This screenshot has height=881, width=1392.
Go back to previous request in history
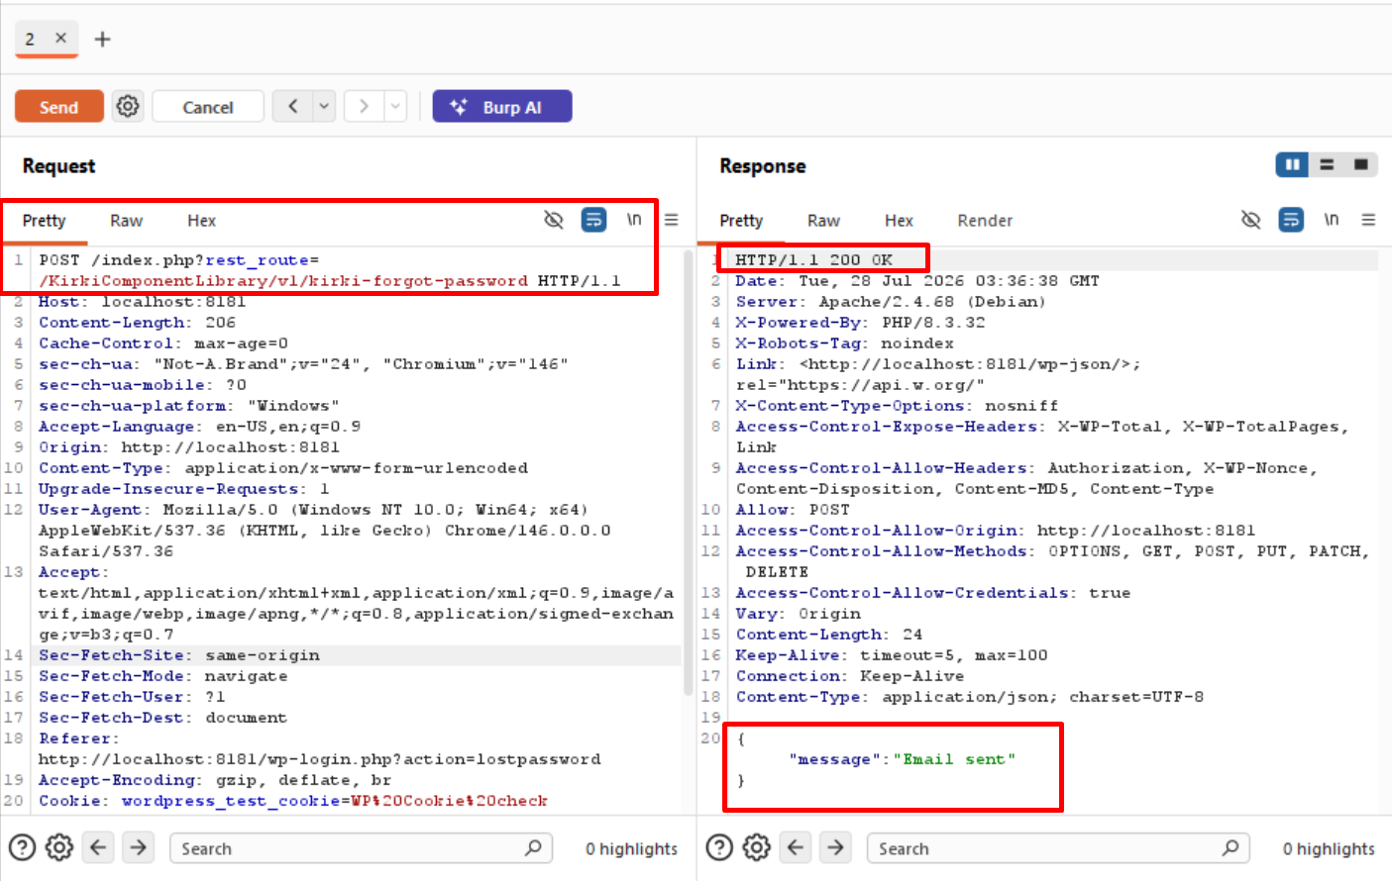pos(292,106)
